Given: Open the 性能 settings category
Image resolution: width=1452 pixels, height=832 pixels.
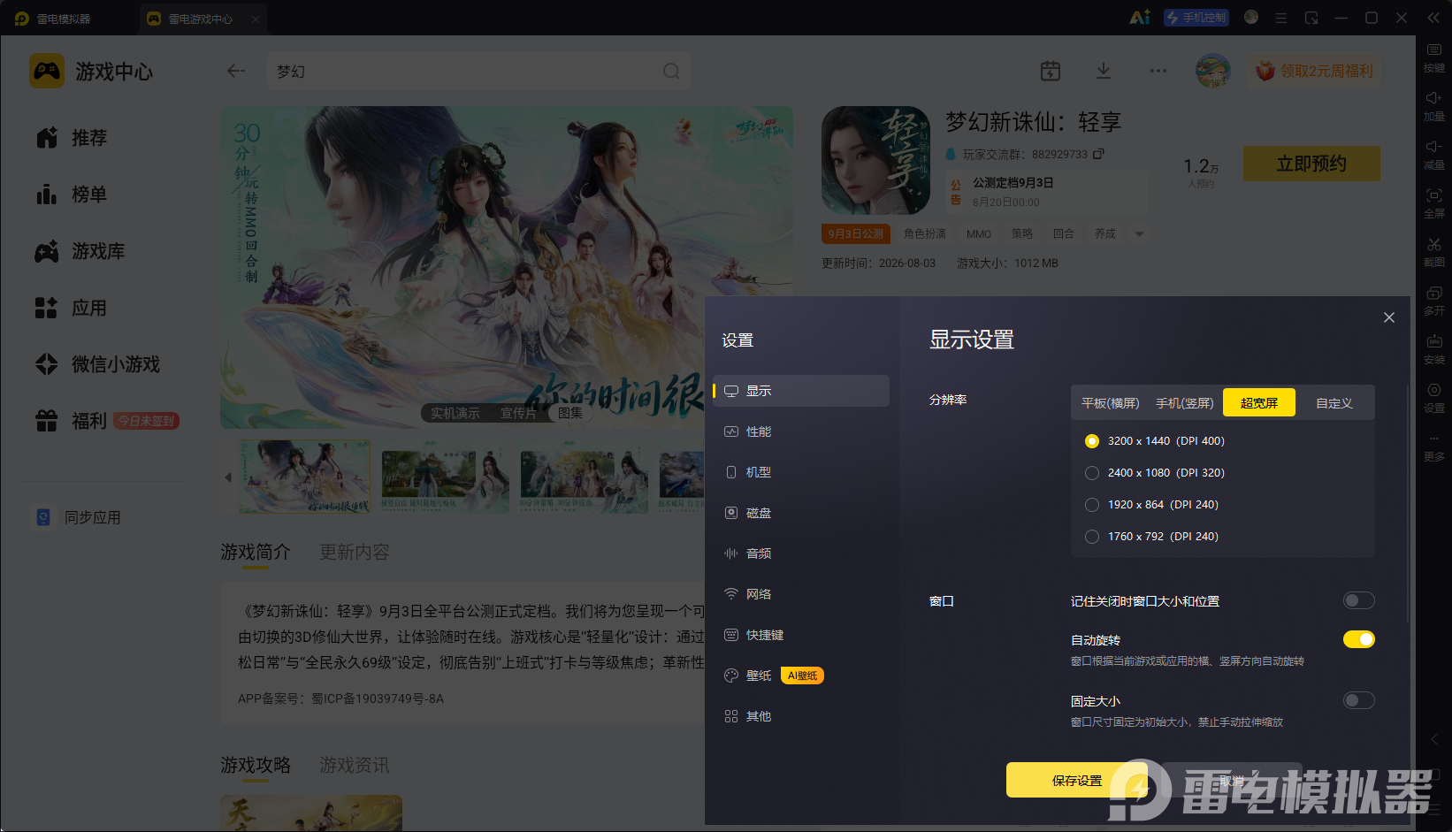Looking at the screenshot, I should [x=801, y=431].
